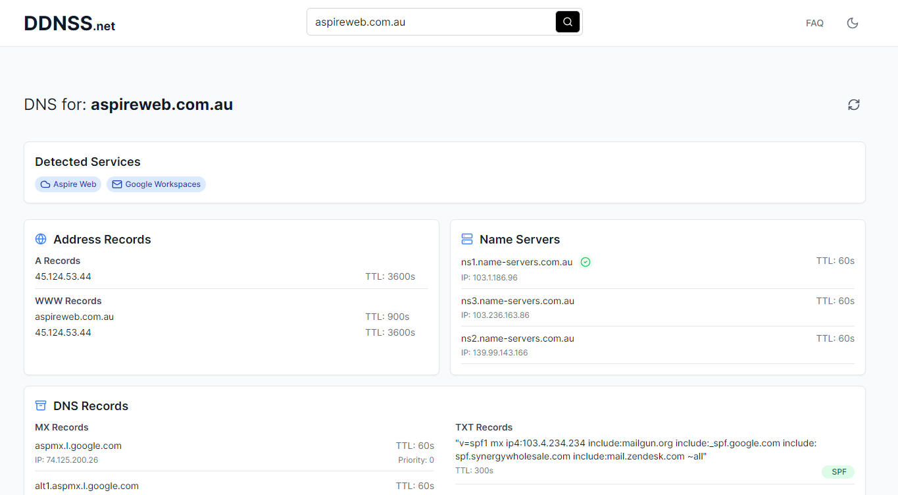Toggle dark mode moon icon

coord(853,23)
